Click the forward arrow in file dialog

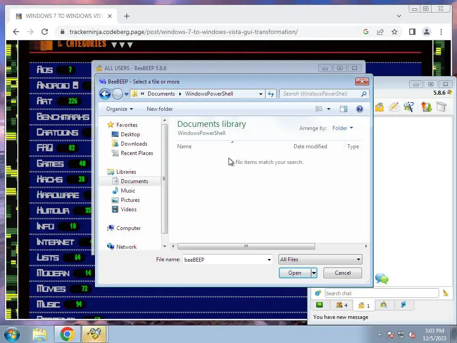tap(117, 94)
